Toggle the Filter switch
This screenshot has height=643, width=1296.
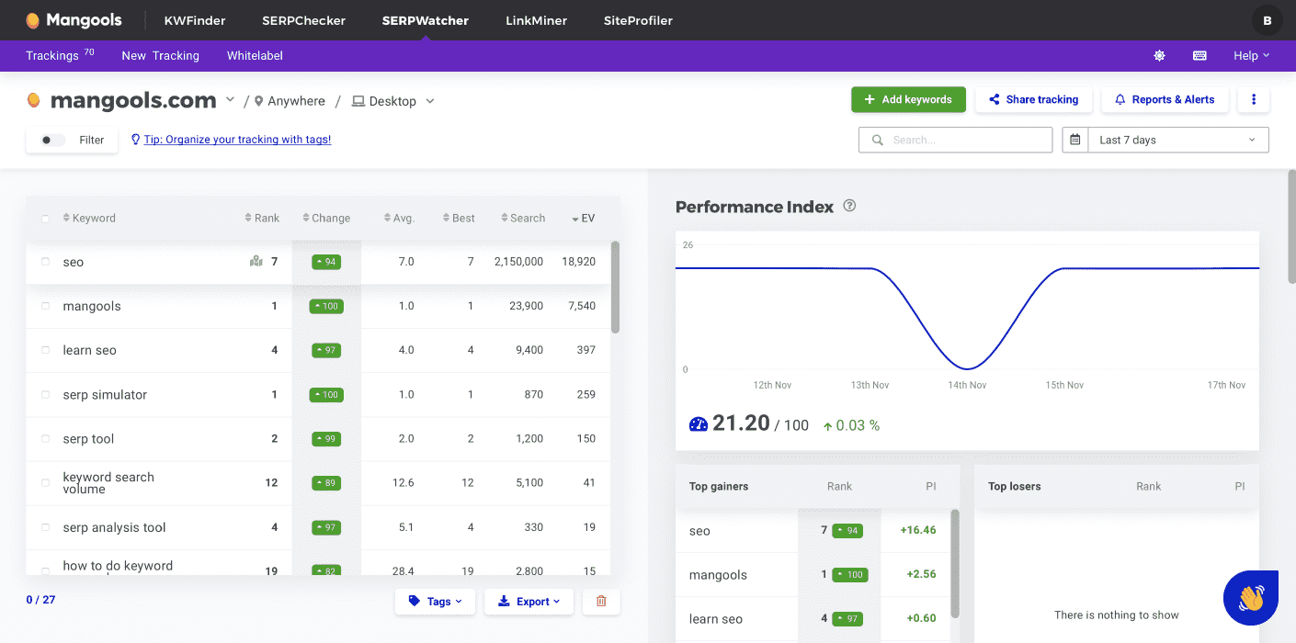pos(53,141)
